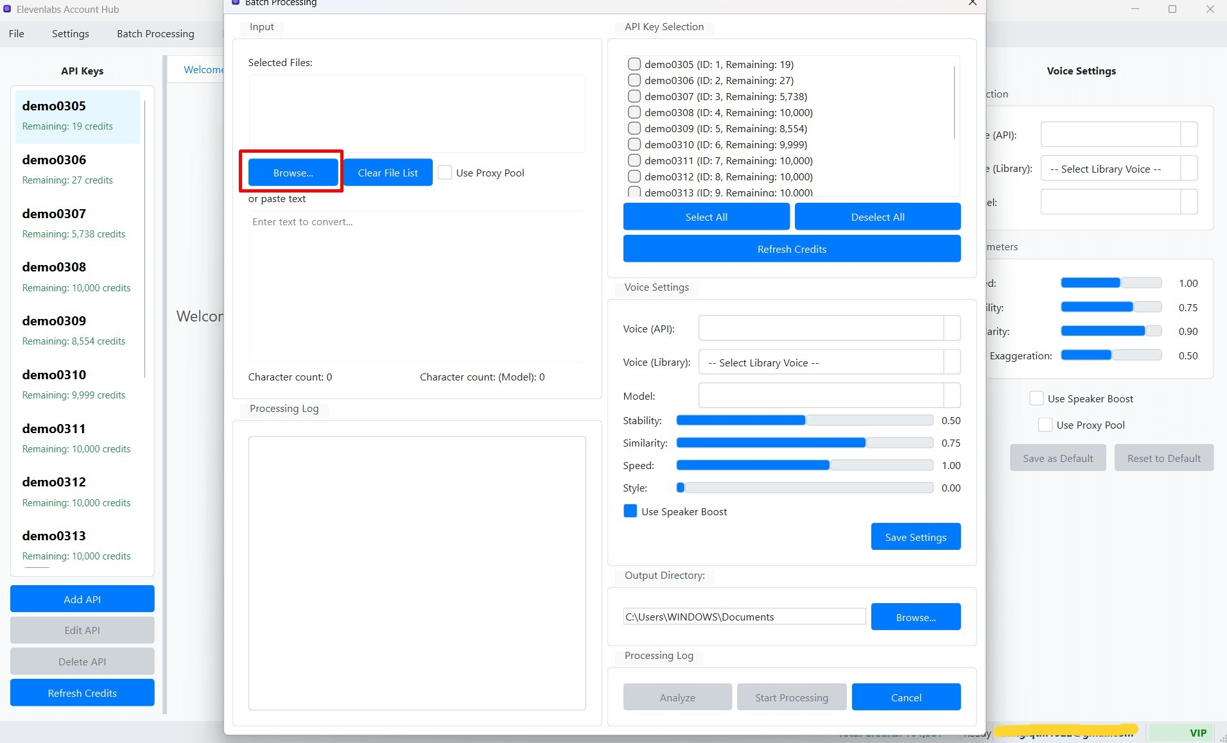Adjust the Similarity slider in dialog
This screenshot has width=1227, height=743.
(805, 443)
